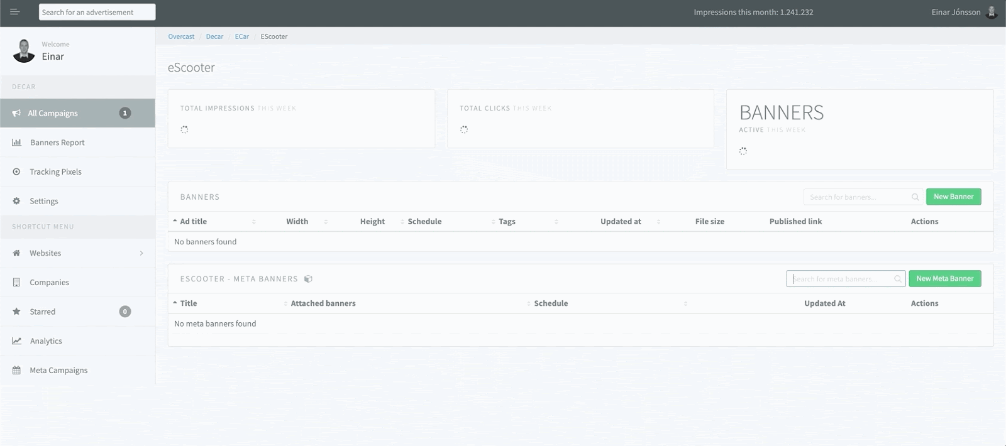Screen dimensions: 1006x446
Task: Click the Starred star icon
Action: coord(16,312)
